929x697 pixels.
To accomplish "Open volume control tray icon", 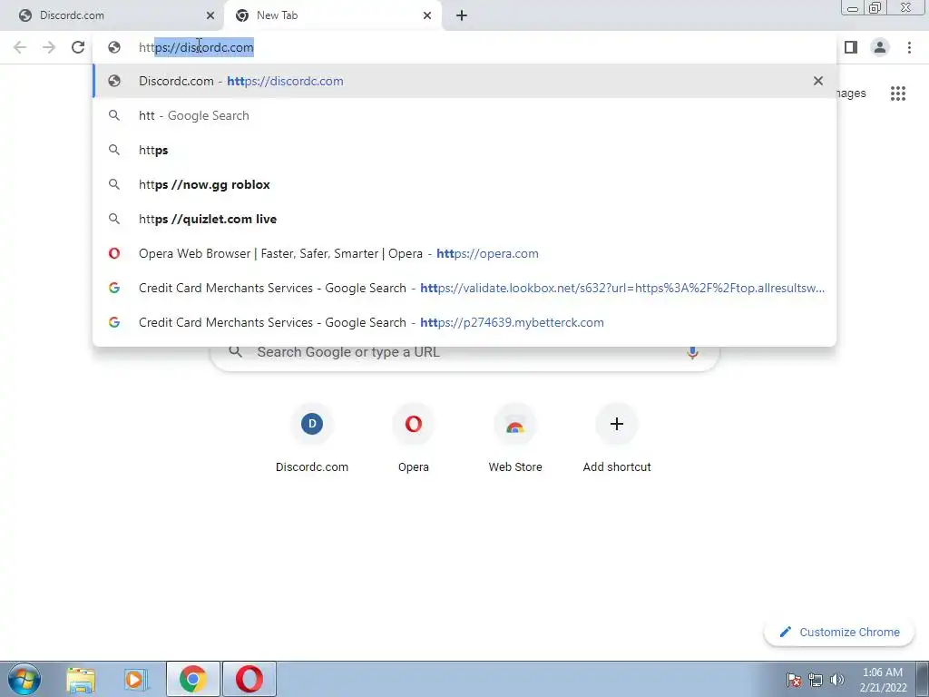I will [x=837, y=680].
